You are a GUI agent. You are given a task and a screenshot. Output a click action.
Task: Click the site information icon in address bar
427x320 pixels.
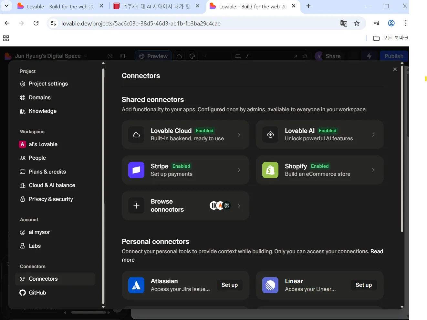54,23
